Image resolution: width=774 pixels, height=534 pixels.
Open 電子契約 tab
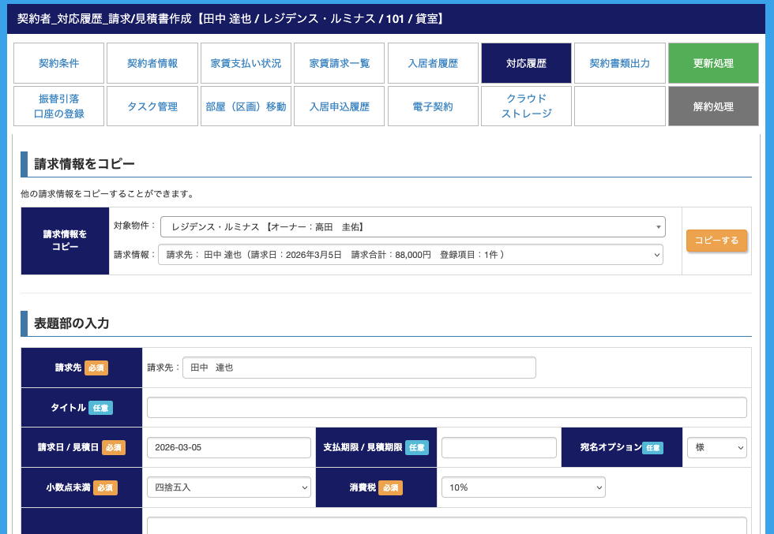433,106
